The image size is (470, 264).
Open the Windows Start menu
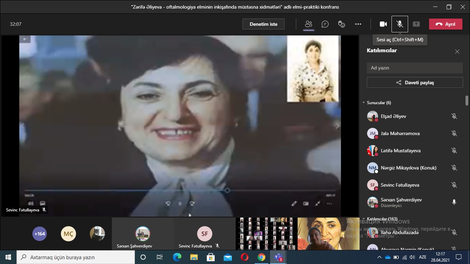[x=8, y=257]
